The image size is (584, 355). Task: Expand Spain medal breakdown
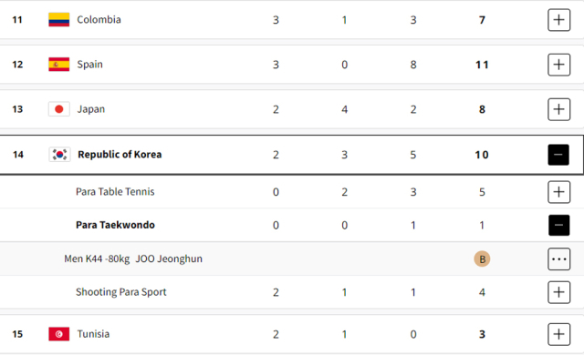558,65
